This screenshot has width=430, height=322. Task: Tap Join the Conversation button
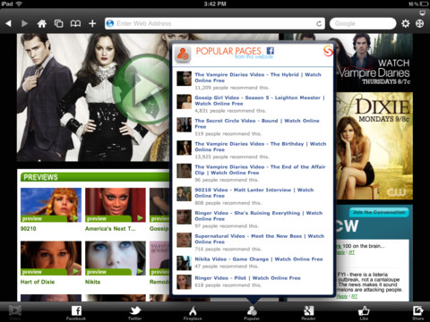[379, 212]
